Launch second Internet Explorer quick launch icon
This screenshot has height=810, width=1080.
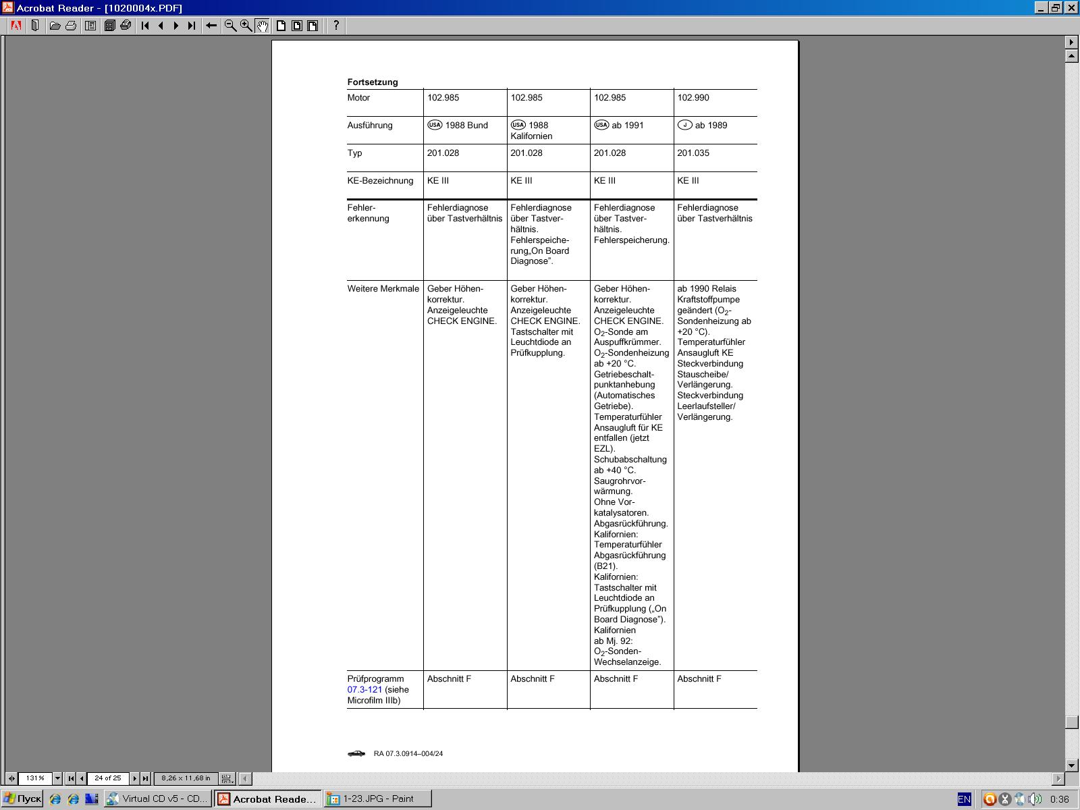point(73,799)
